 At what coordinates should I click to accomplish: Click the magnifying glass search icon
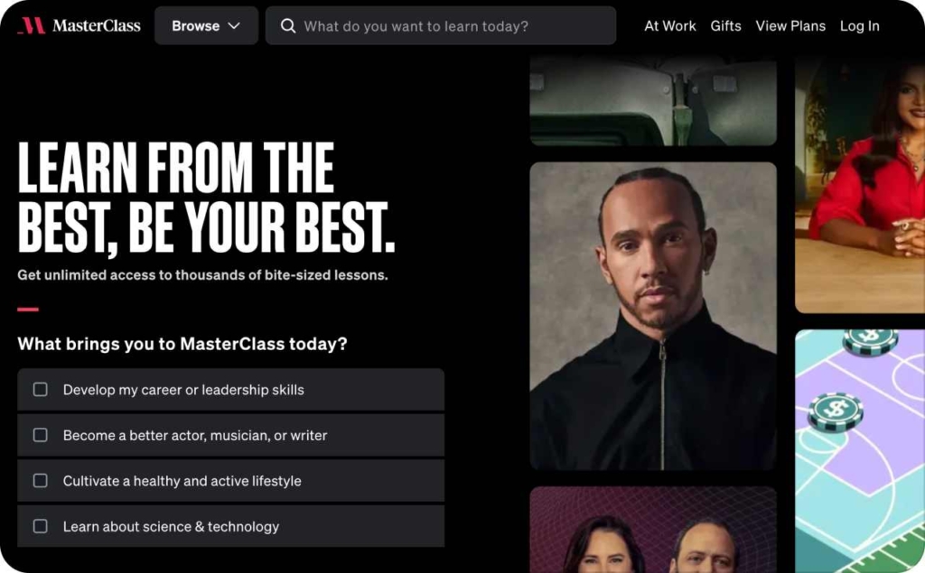pyautogui.click(x=288, y=26)
